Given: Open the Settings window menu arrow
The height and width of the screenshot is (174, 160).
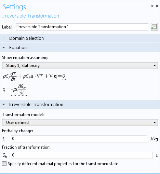Looking at the screenshot, I should [152, 6].
